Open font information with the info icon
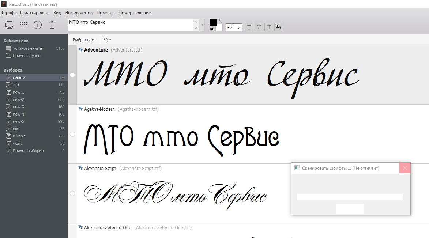 37,25
